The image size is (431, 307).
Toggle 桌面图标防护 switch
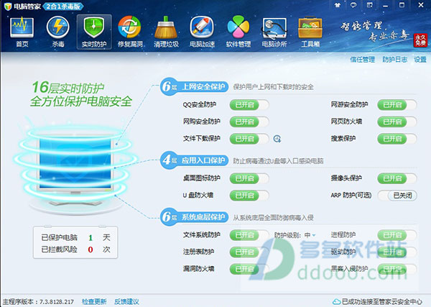point(249,178)
